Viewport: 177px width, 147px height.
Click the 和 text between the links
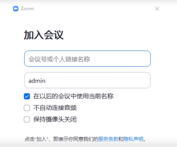(x=121, y=139)
